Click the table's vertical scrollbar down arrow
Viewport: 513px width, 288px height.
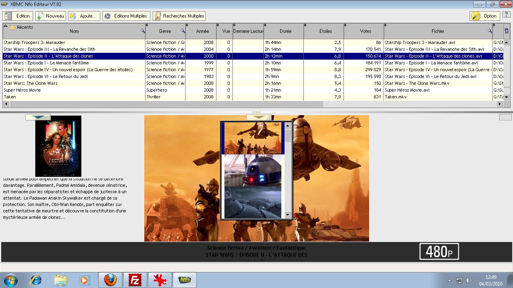point(506,97)
